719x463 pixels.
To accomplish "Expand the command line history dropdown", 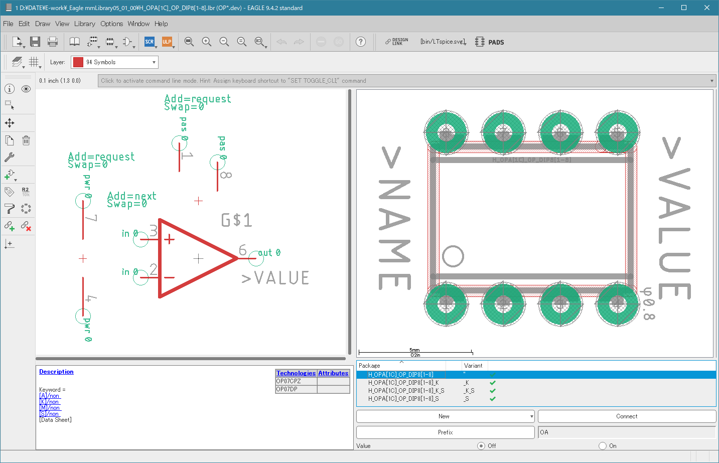I will click(x=711, y=81).
